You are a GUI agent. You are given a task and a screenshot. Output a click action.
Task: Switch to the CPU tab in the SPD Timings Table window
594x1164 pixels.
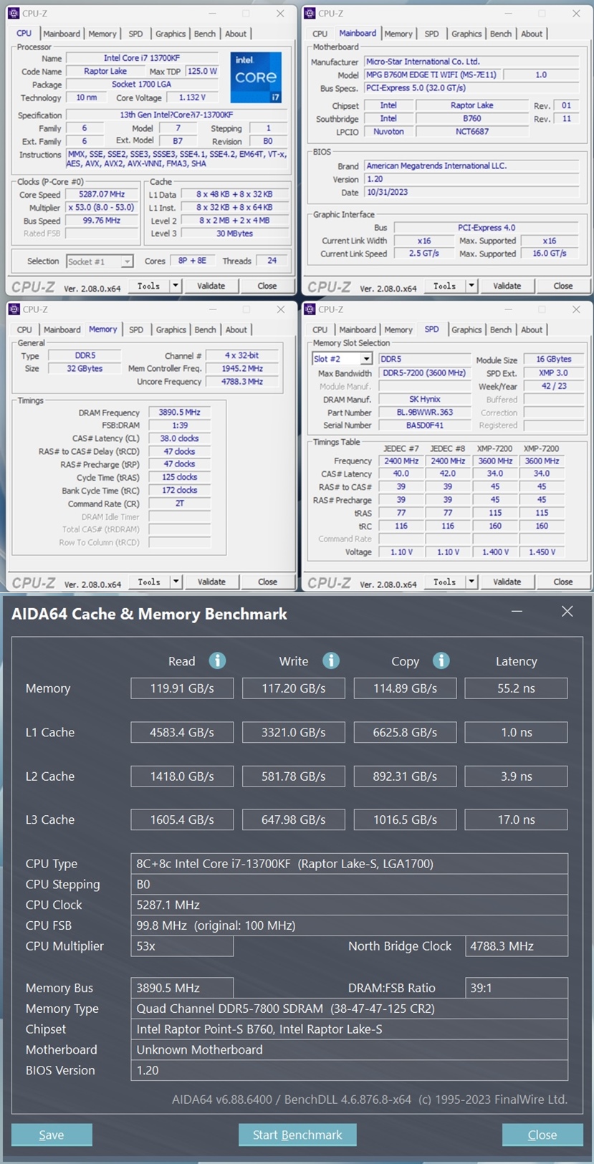point(320,330)
